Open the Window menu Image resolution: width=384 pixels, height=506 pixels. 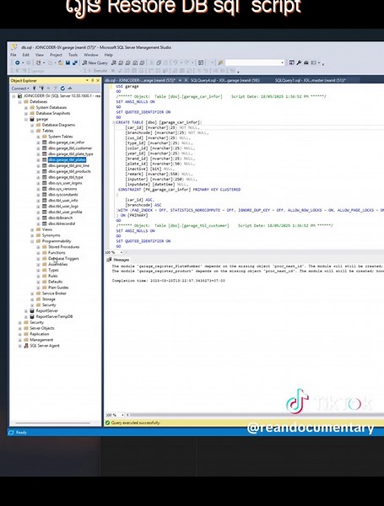click(91, 55)
